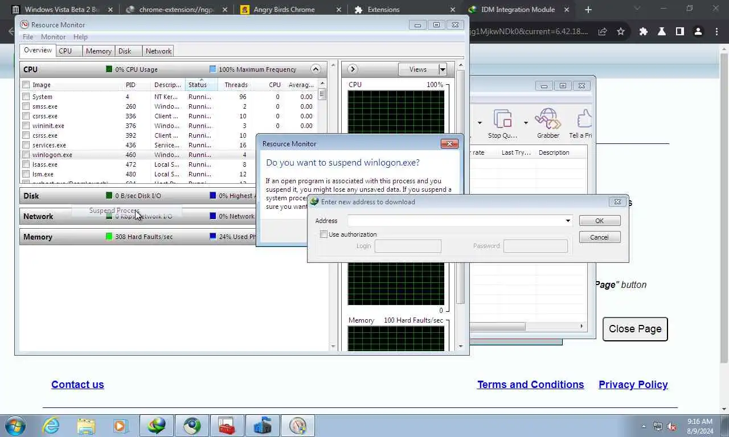
Task: Click the blue factory taskbar icon
Action: click(x=263, y=426)
